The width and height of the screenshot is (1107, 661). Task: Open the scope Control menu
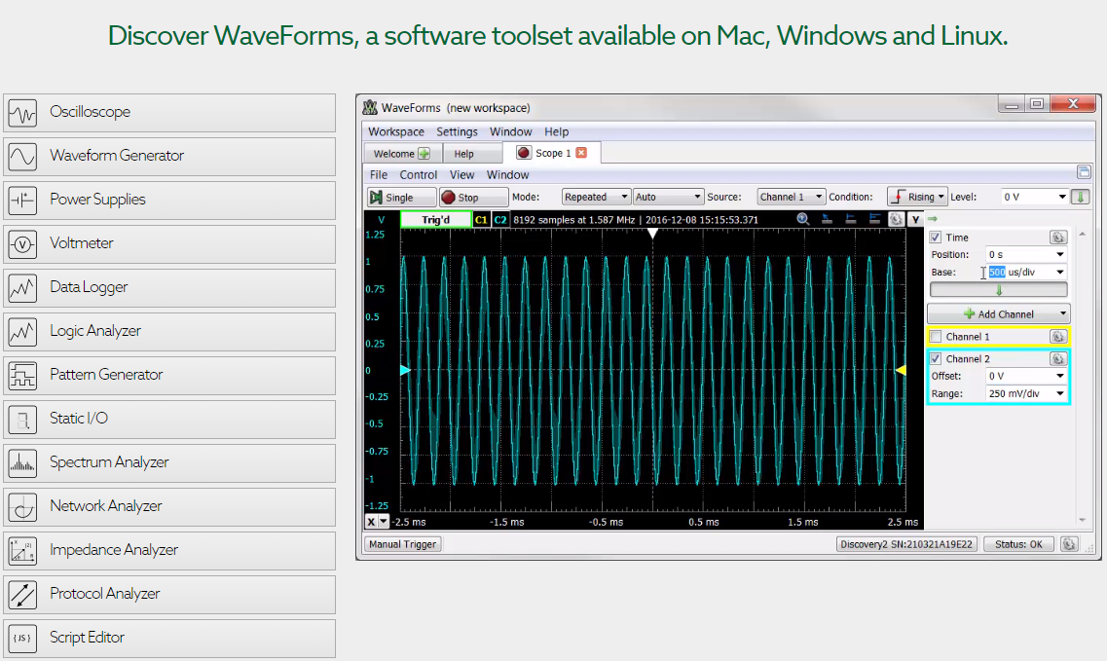(418, 175)
